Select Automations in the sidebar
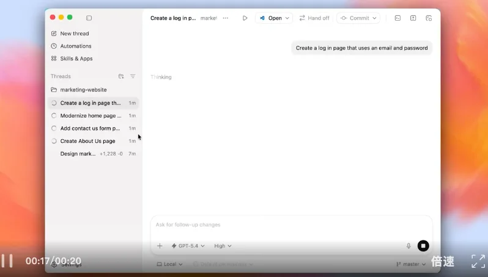This screenshot has height=277, width=488. pos(75,46)
